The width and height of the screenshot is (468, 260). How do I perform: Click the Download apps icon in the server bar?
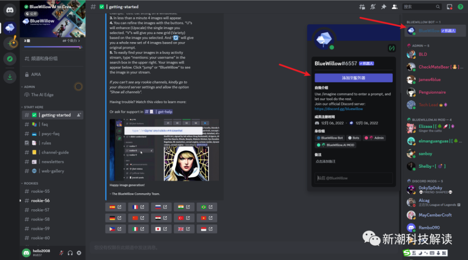coord(10,77)
